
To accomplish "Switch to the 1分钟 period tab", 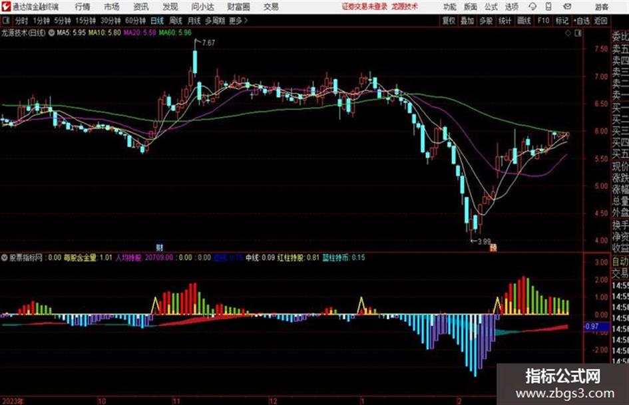I will tap(41, 21).
